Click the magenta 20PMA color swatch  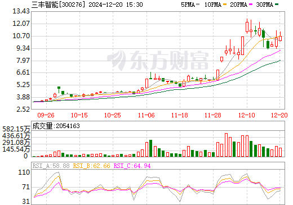tap(251, 4)
